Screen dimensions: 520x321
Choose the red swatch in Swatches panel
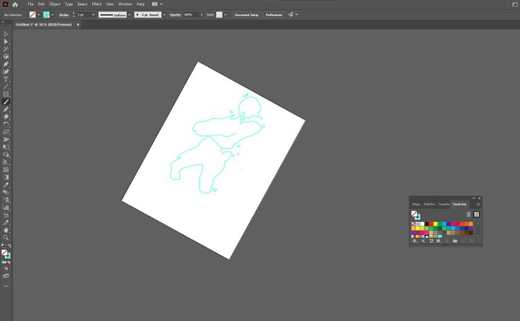tap(431, 224)
